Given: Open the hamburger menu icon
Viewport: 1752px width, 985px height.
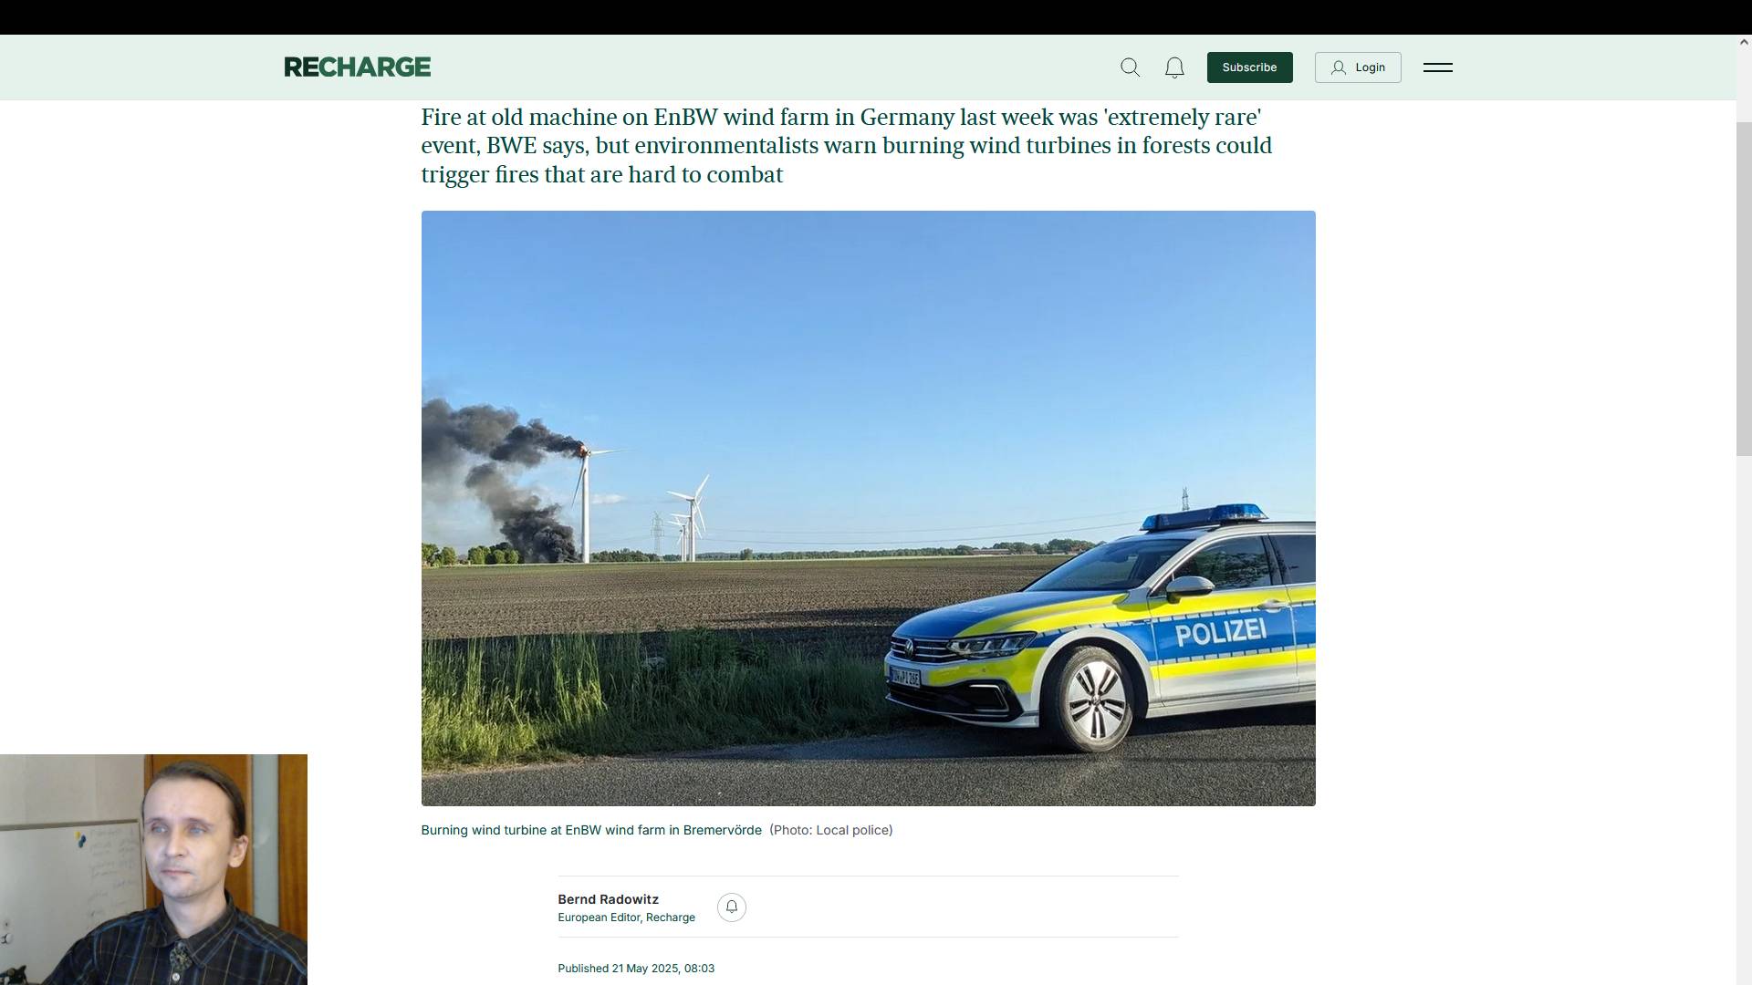Looking at the screenshot, I should (1437, 67).
